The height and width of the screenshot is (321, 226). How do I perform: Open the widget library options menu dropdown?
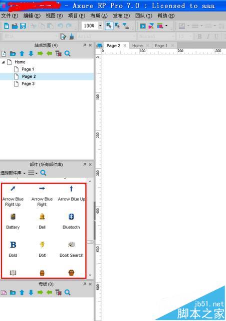point(33,173)
